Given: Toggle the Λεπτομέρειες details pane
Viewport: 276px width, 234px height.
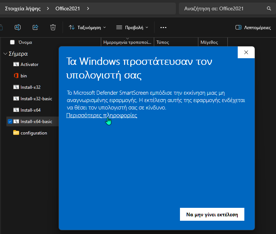Looking at the screenshot, I should [x=253, y=28].
